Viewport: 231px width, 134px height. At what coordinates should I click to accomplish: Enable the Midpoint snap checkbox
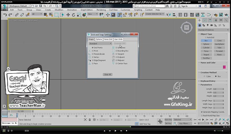[116, 60]
